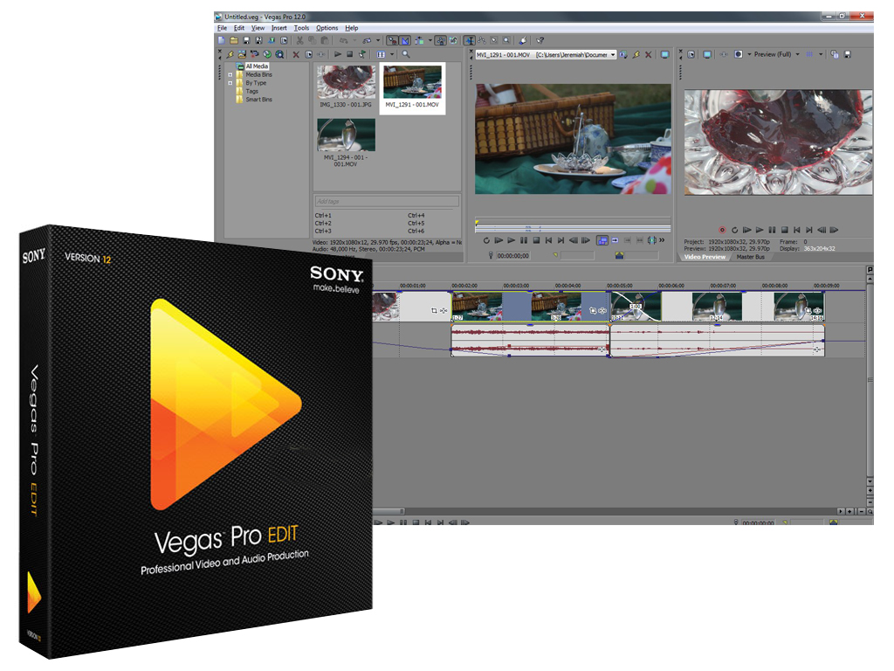This screenshot has width=894, height=671.
Task: Open the Trimmer media file dropdown
Action: click(613, 54)
